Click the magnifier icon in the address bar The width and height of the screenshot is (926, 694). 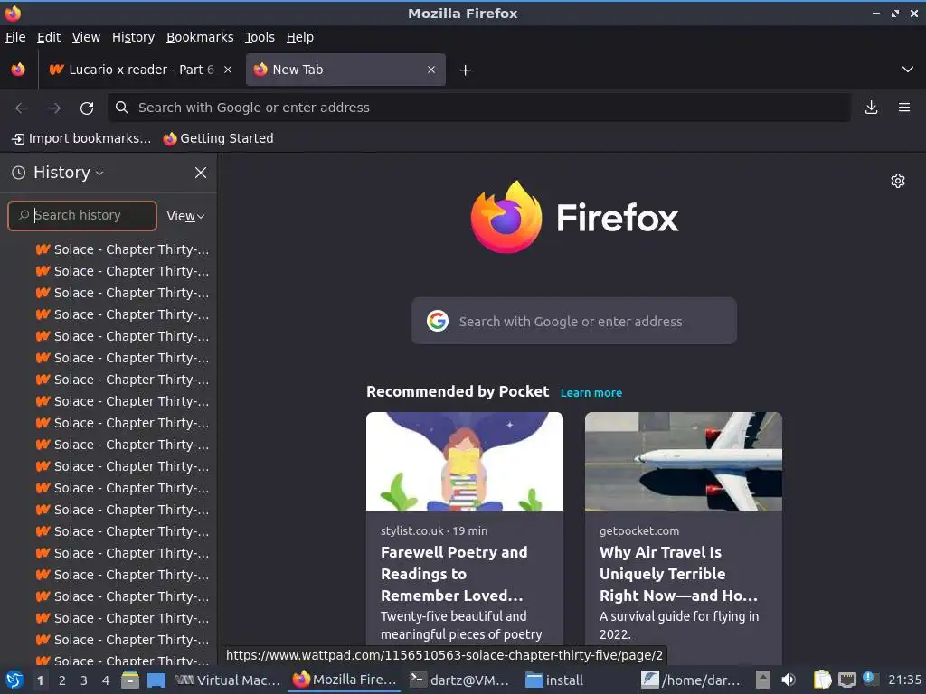(x=122, y=108)
